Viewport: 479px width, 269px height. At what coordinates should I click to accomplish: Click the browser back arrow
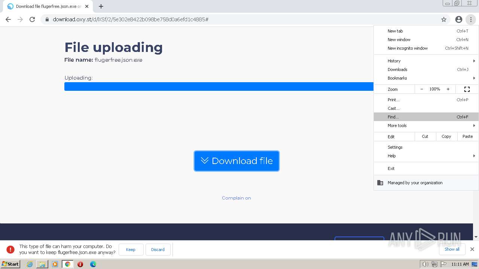pos(8,19)
